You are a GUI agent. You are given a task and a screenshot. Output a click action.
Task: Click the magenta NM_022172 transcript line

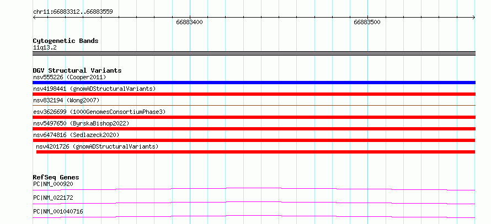pos(254,203)
